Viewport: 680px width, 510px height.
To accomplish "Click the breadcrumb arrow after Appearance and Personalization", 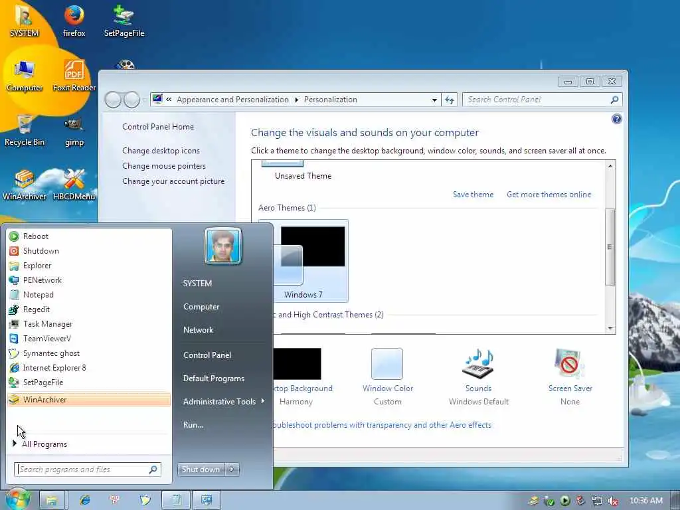I will pos(297,100).
